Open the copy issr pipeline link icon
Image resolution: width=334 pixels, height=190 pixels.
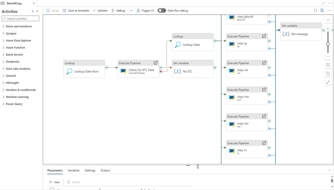point(264,116)
